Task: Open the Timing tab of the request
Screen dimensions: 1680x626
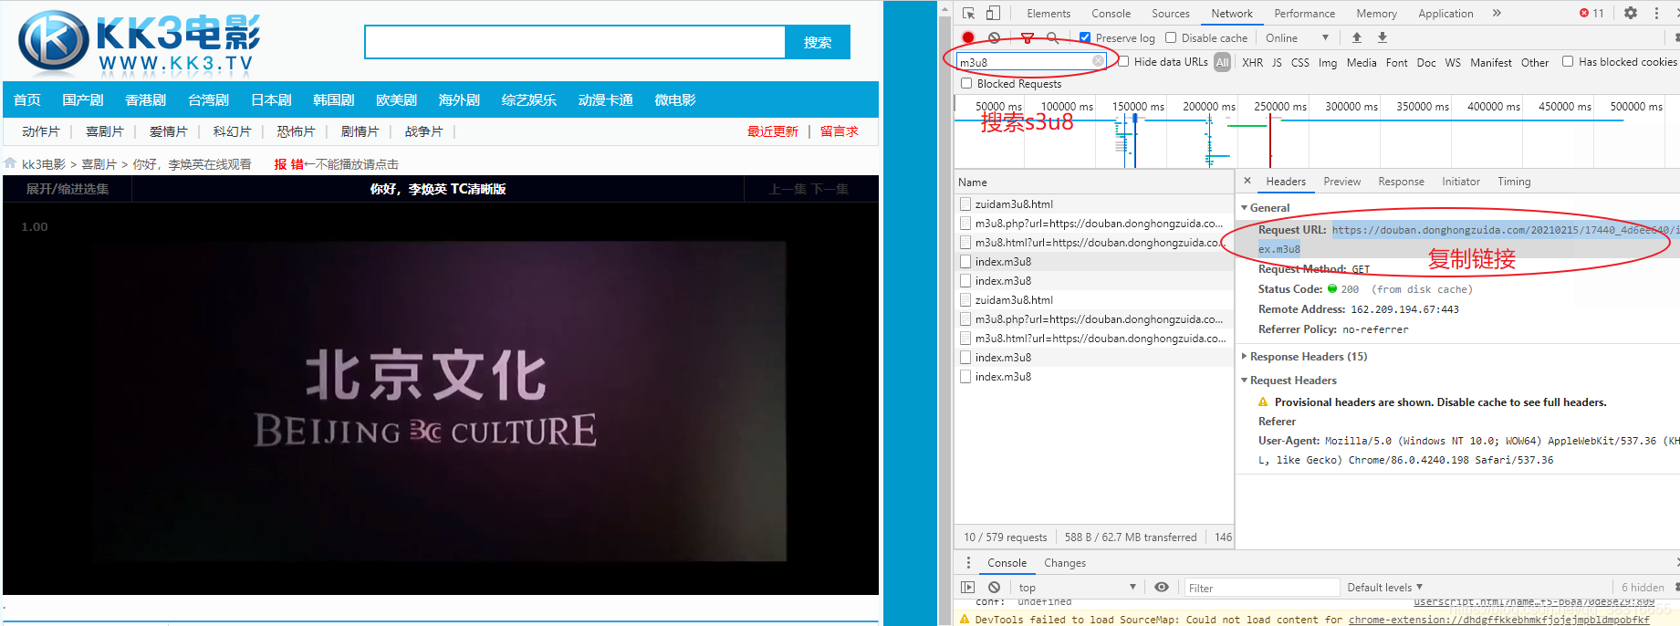Action: tap(1514, 181)
